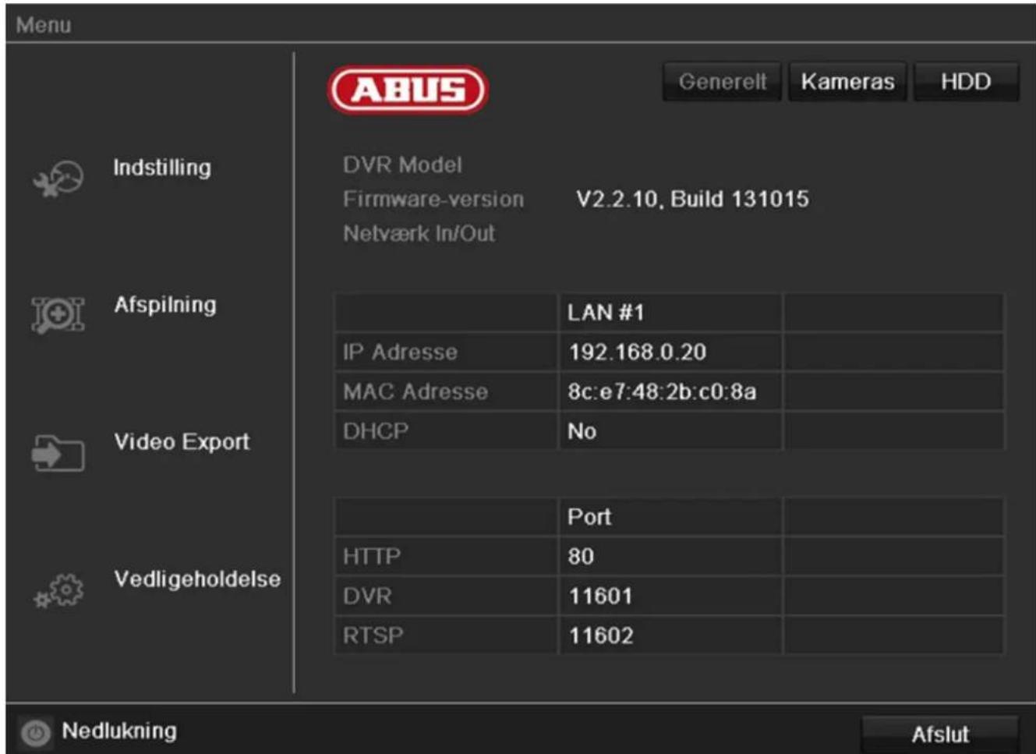Click the DVR port value 11601
The width and height of the screenshot is (1036, 754).
click(x=600, y=596)
